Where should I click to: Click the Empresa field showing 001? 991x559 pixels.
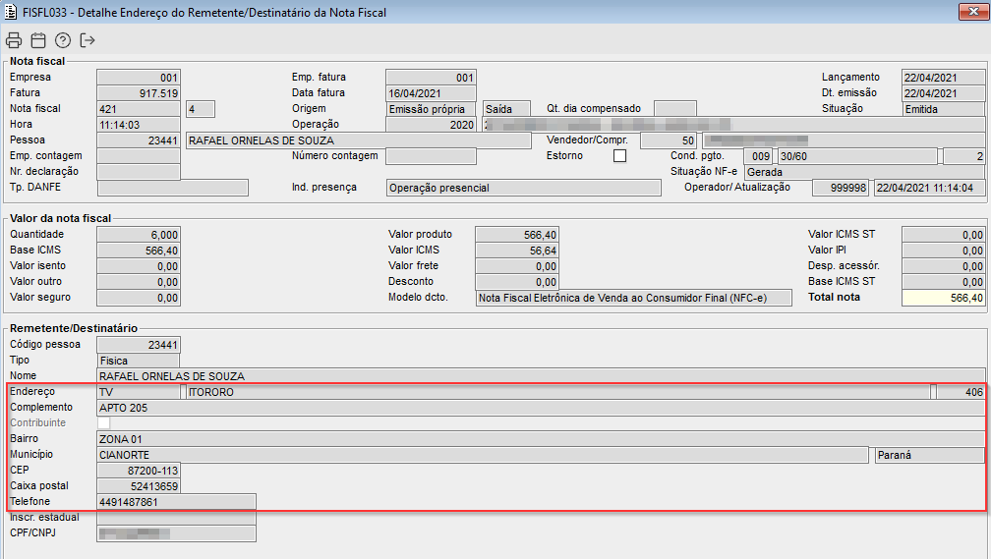[139, 77]
